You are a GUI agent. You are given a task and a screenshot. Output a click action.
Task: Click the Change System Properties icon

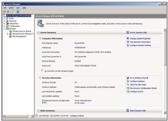click(x=128, y=38)
